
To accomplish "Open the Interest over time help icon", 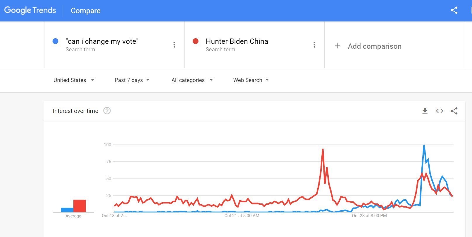I will (107, 111).
